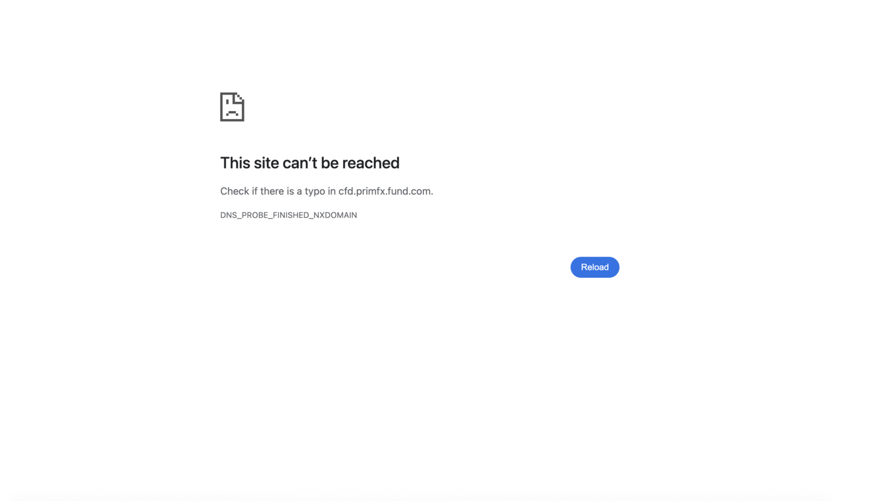Click the word 'typo' in the message
Viewport: 875px width, 501px height.
(315, 191)
